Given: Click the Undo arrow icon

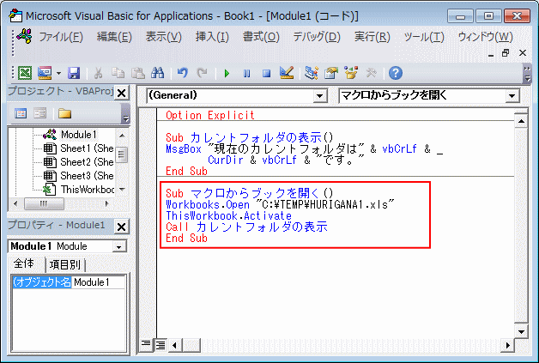Looking at the screenshot, I should [x=183, y=73].
